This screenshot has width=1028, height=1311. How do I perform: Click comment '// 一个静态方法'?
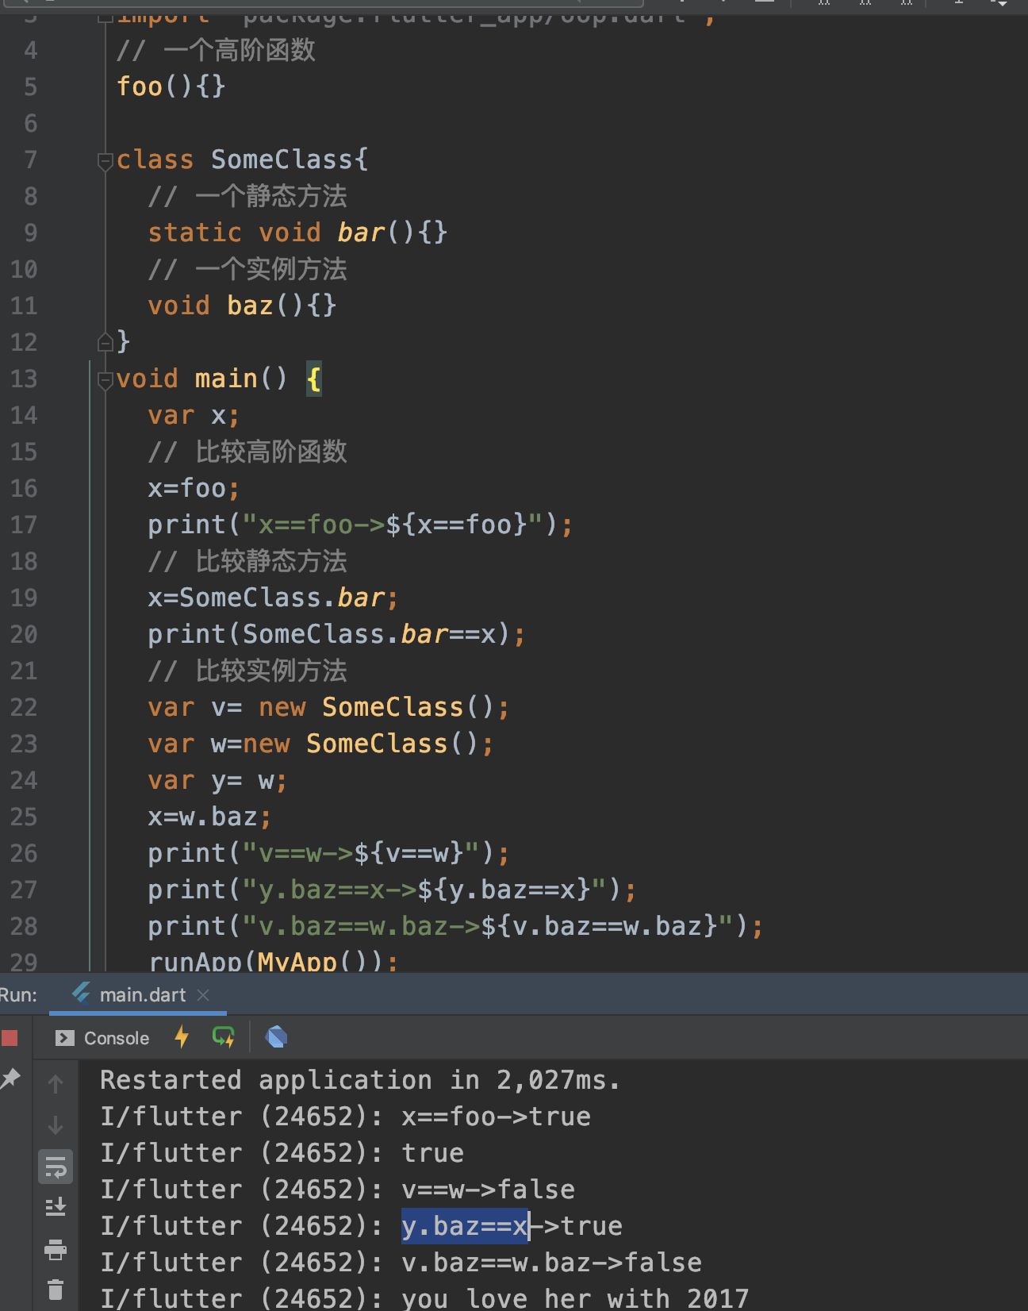[247, 196]
